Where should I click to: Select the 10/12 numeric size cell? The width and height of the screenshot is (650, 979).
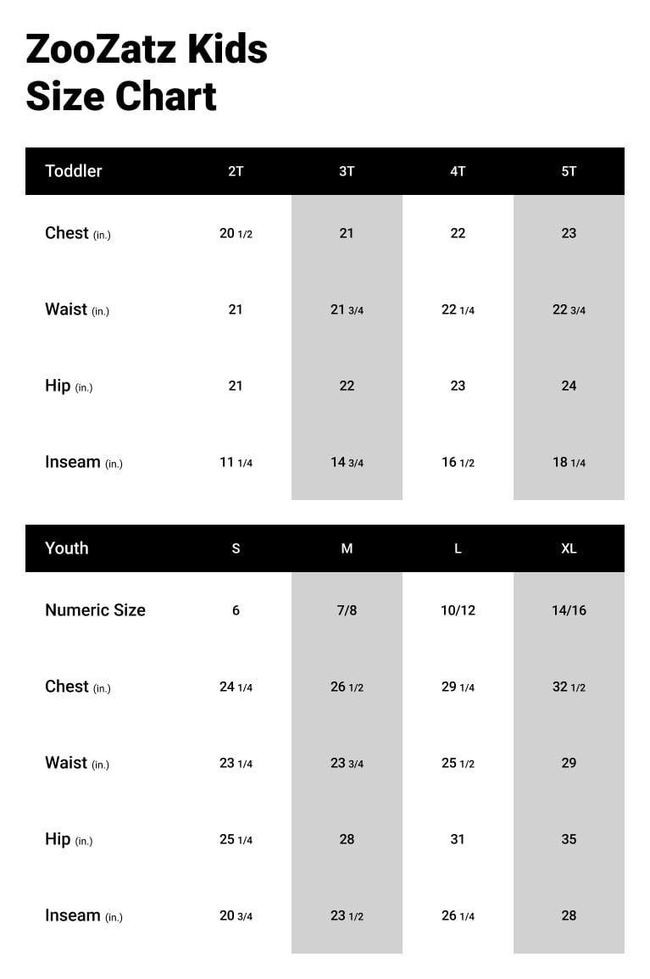point(458,610)
